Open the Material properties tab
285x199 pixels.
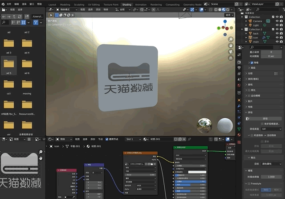(x=239, y=135)
